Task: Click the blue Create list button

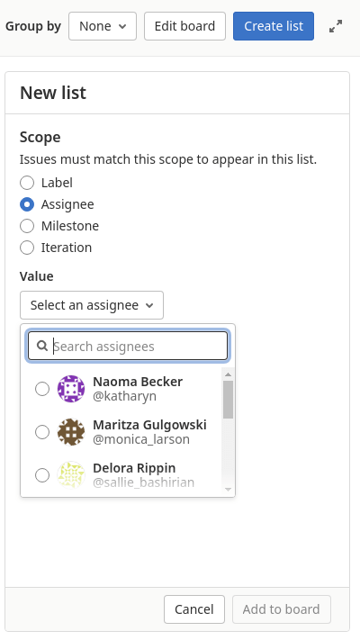Action: coord(274,26)
